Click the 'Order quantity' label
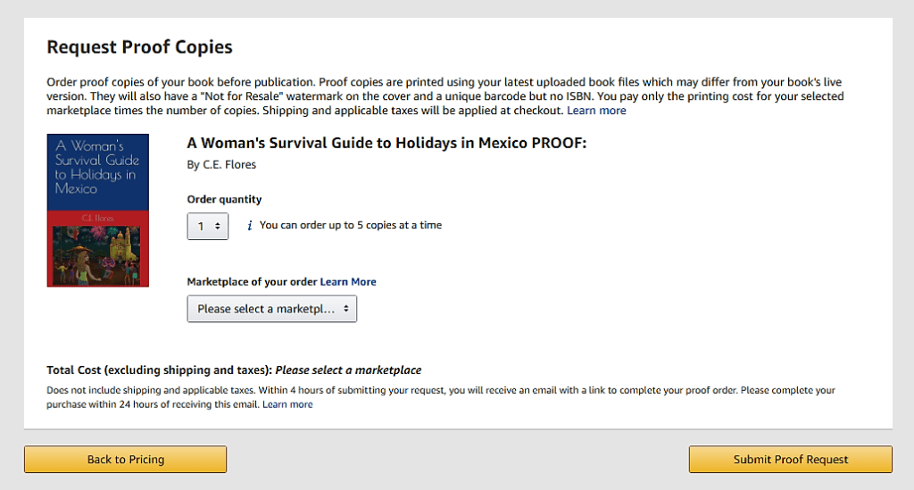Screen dimensions: 914x490 pos(224,200)
